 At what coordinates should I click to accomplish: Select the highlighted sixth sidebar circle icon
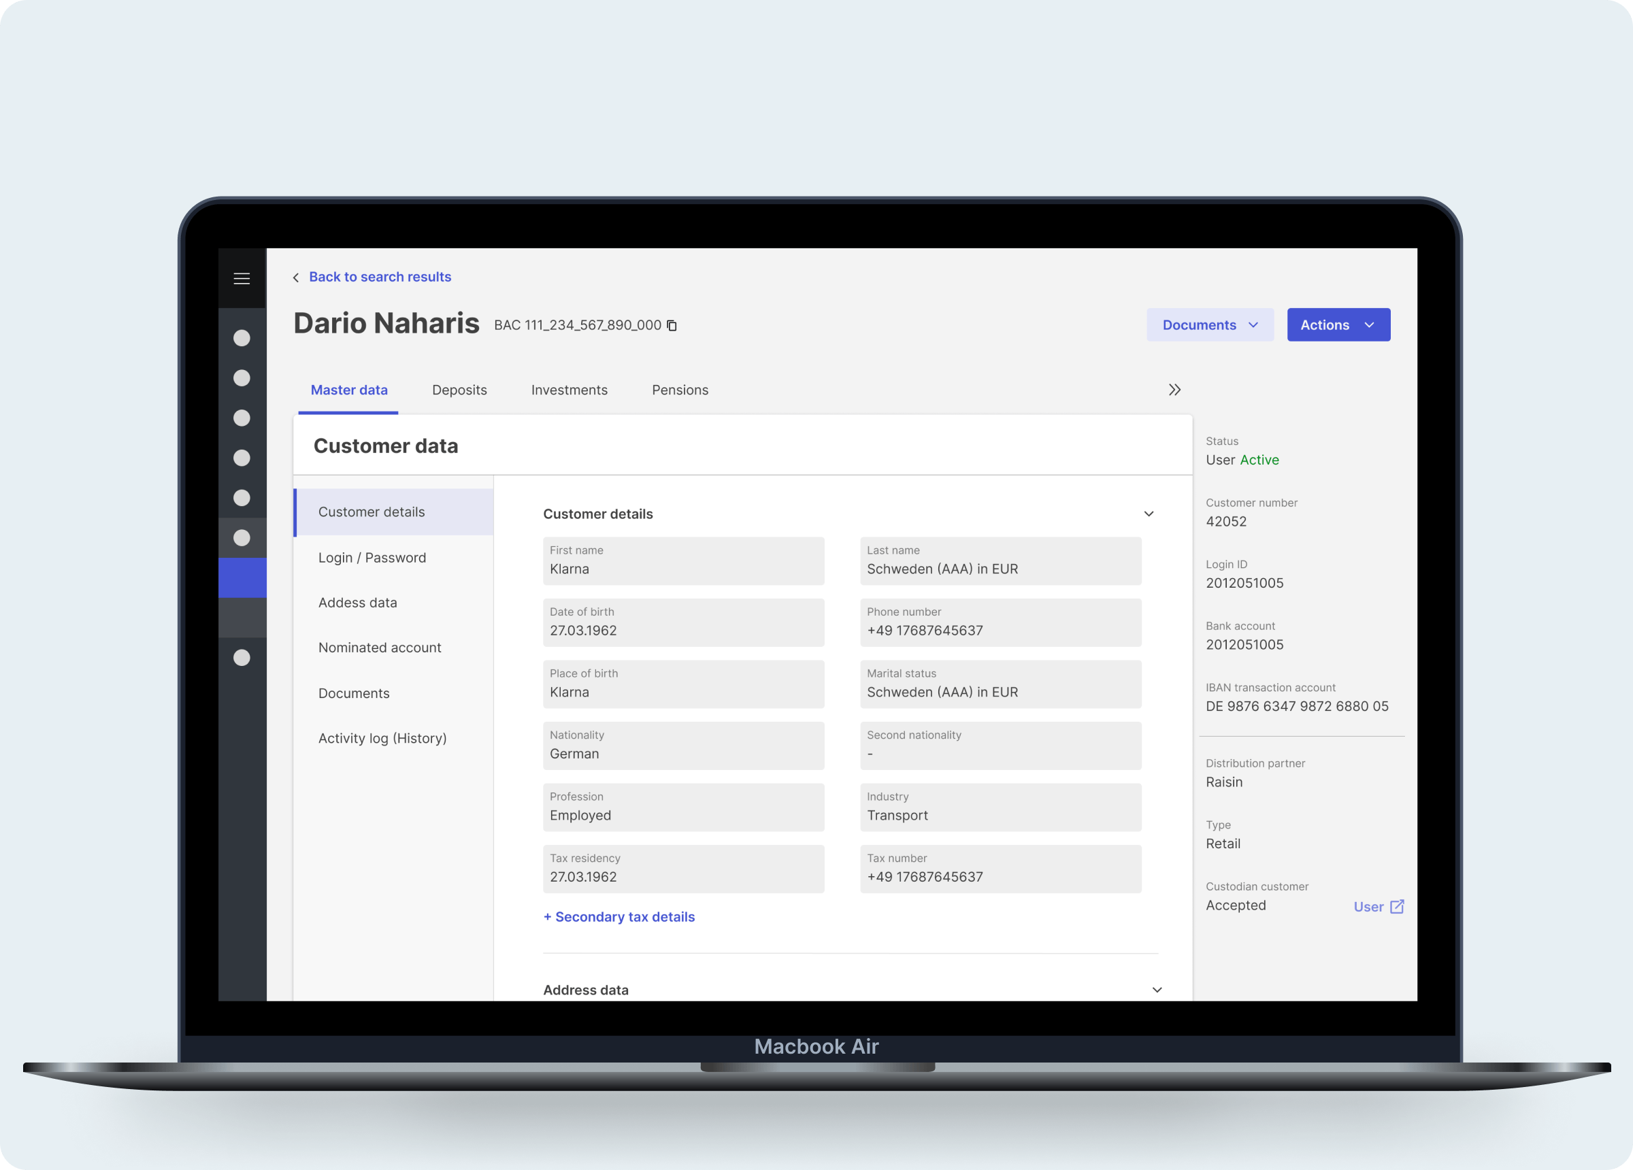[x=241, y=538]
